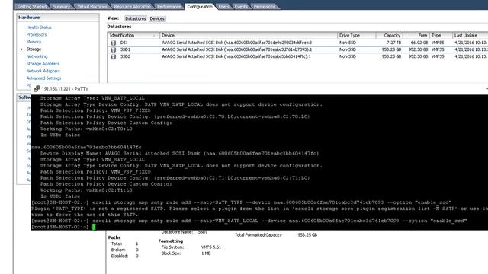Select Storage in Hardware list

coord(34,49)
